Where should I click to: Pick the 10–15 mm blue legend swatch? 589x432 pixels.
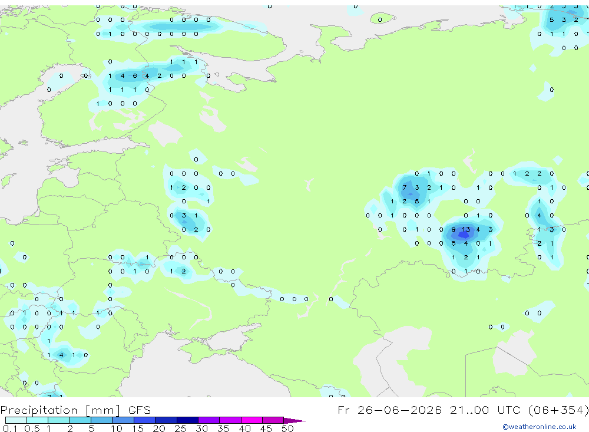pos(123,420)
